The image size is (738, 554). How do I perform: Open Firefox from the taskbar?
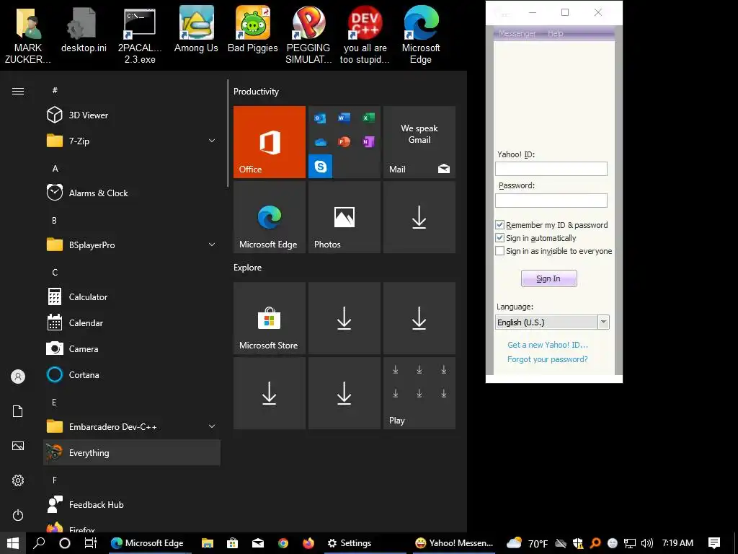coord(308,543)
